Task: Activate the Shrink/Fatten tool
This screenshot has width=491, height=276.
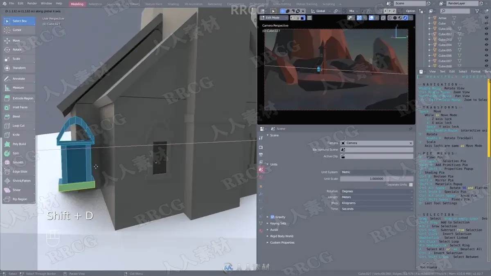Action: [19, 181]
